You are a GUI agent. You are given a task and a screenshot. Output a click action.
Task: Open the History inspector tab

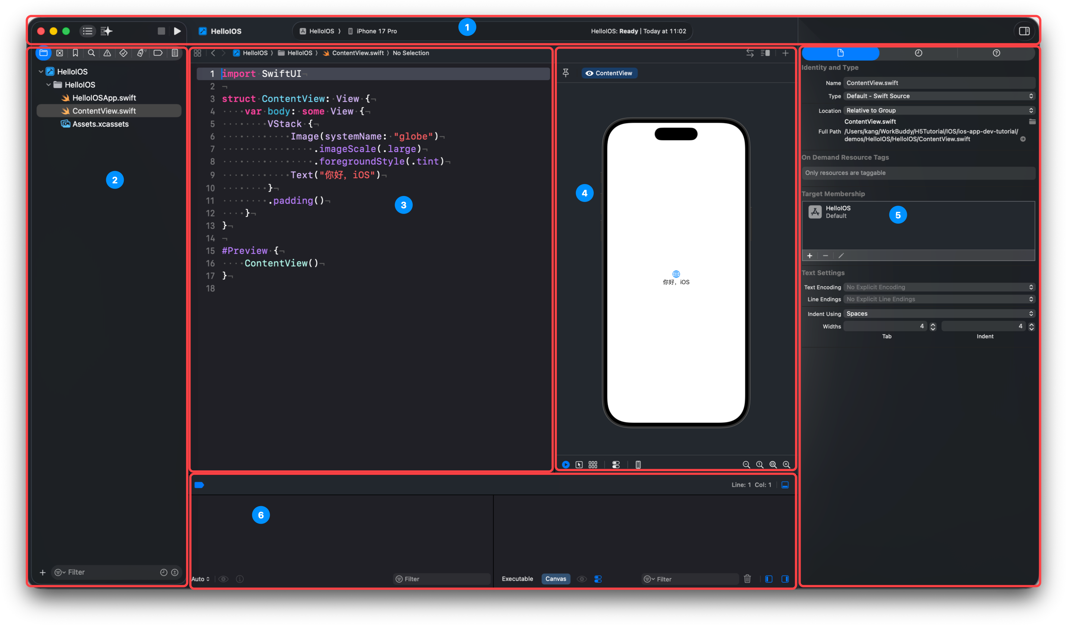918,53
